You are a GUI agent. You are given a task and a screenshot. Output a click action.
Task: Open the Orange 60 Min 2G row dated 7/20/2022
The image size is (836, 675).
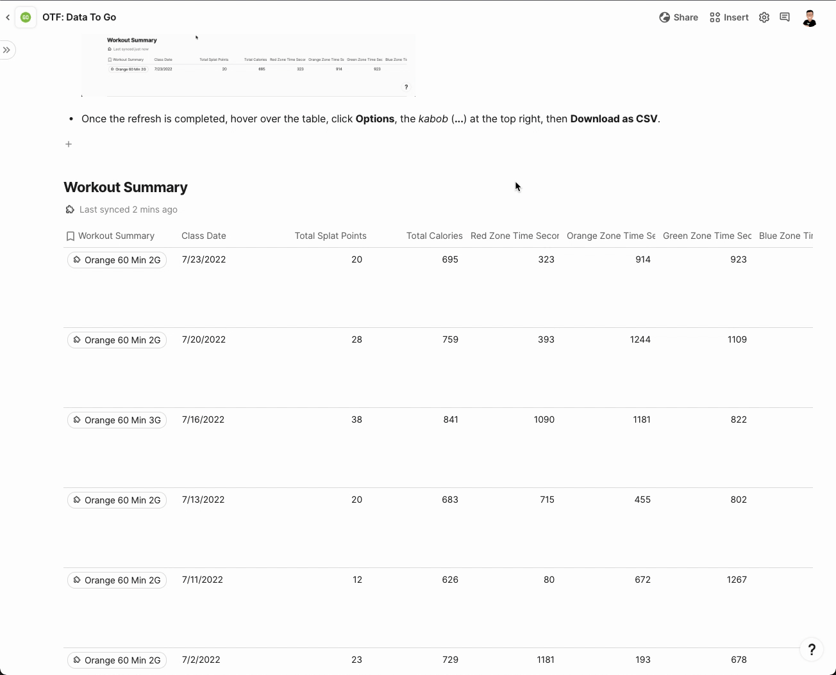(x=117, y=340)
